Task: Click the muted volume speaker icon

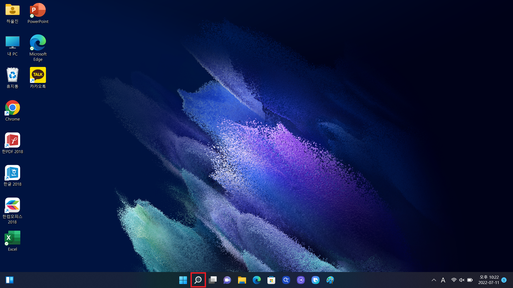Action: click(462, 280)
